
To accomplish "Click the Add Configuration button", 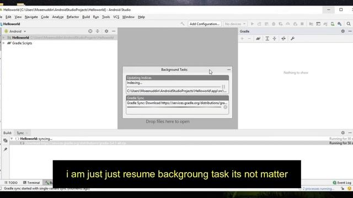I will pyautogui.click(x=205, y=24).
